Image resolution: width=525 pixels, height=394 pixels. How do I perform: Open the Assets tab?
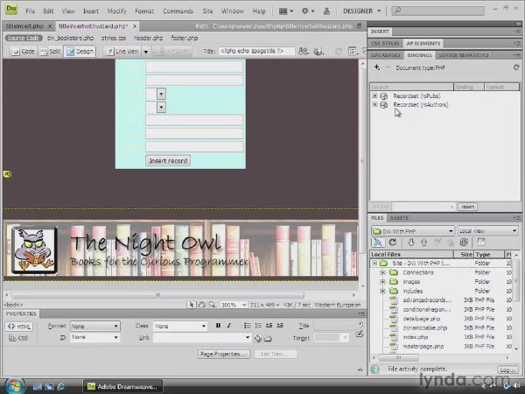(399, 218)
